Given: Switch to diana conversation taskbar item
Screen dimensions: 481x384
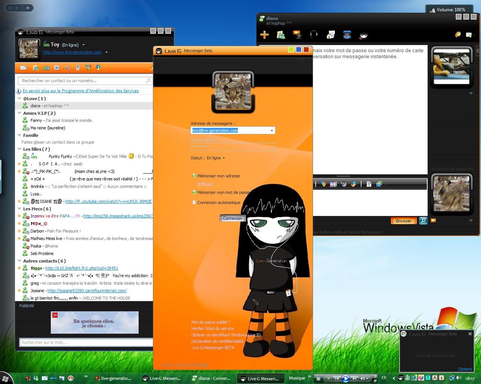Looking at the screenshot, I should point(211,378).
